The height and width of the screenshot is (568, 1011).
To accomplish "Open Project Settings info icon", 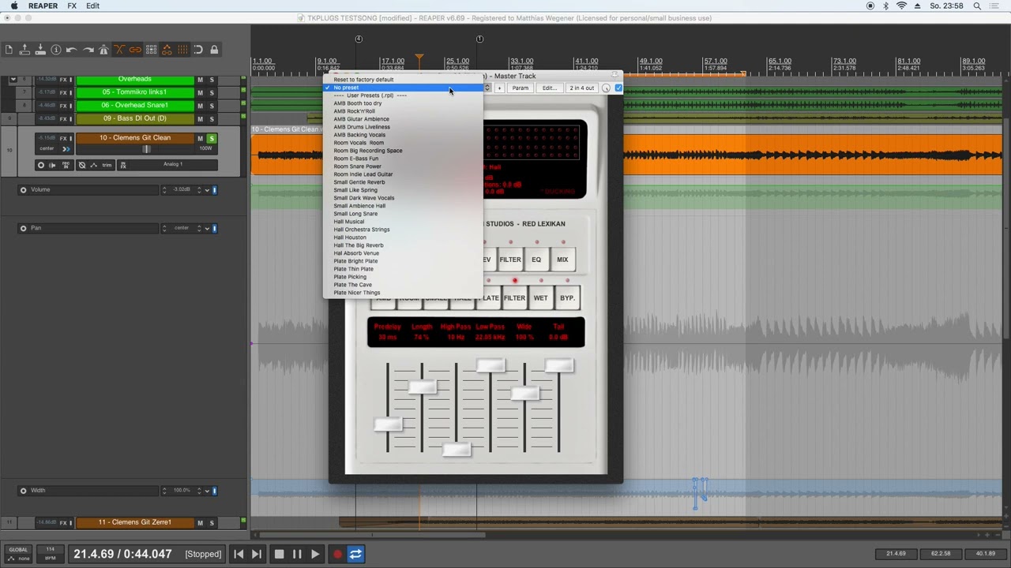I will tap(56, 50).
